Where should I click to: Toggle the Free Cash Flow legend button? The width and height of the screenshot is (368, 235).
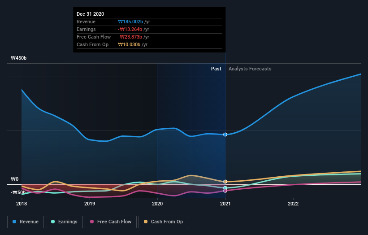111,222
